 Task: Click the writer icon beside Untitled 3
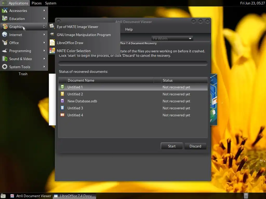(62, 108)
